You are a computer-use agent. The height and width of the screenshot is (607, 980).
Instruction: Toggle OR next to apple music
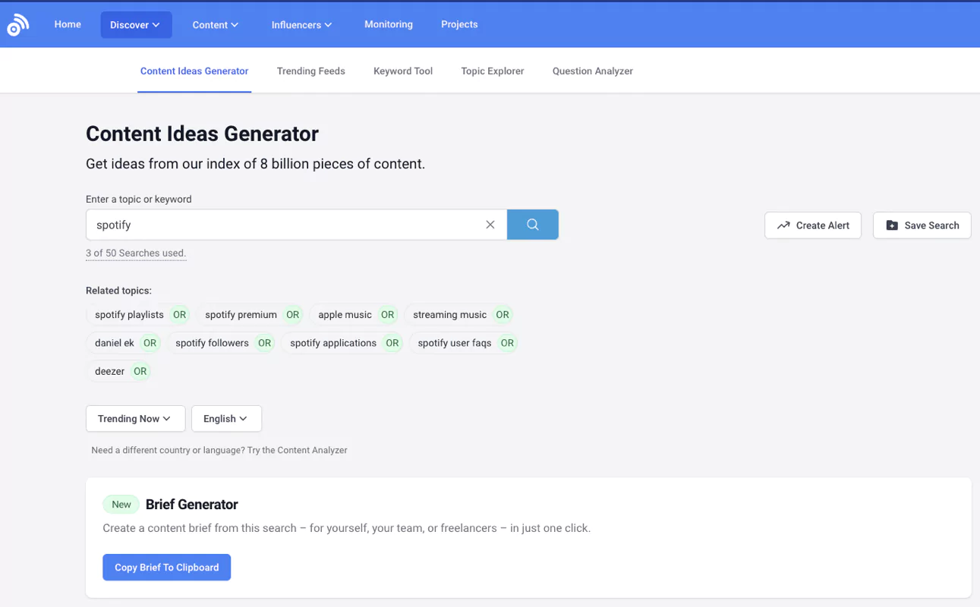pyautogui.click(x=387, y=314)
